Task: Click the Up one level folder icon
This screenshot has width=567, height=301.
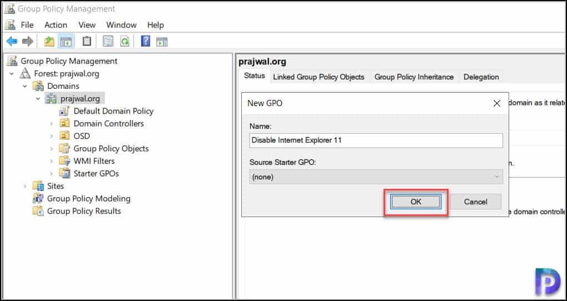Action: (49, 42)
